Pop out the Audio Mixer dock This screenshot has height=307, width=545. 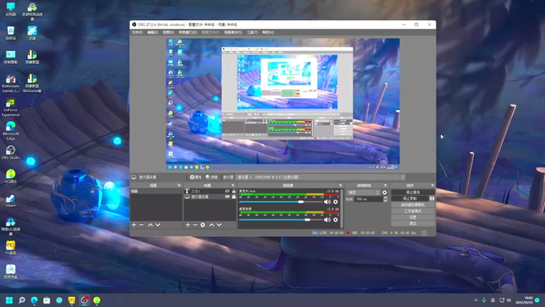tap(340, 186)
